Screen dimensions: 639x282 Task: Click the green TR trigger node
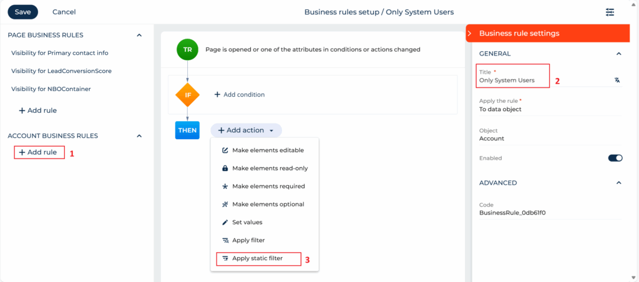(x=187, y=49)
